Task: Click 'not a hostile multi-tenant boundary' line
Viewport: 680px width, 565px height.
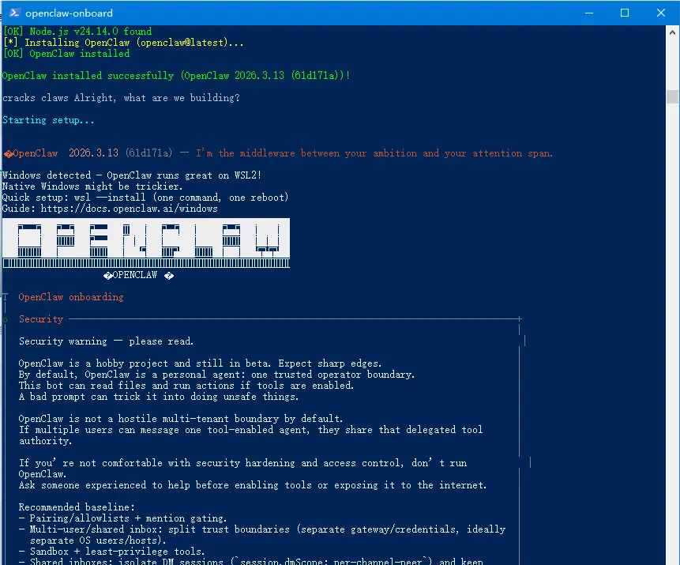Action: pyautogui.click(x=181, y=419)
